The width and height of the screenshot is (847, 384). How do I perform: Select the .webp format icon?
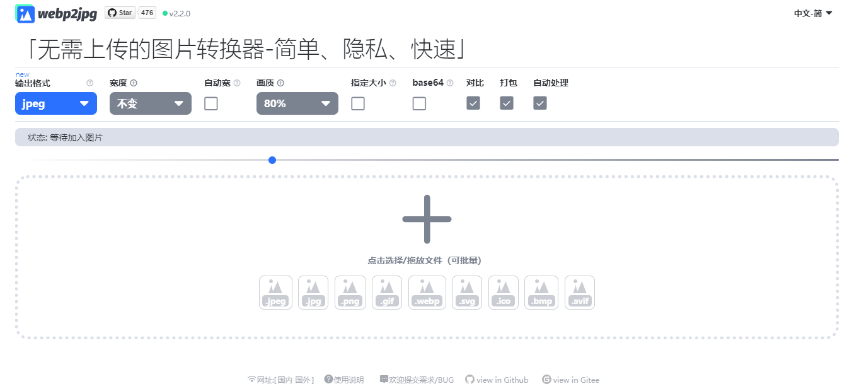click(427, 292)
